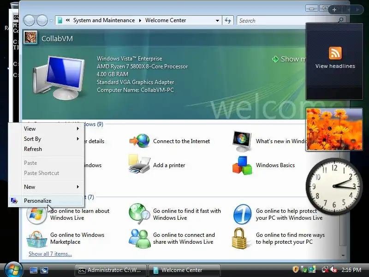Click the 2:16 PM taskbar clock
Image resolution: width=369 pixels, height=277 pixels.
[x=351, y=270]
